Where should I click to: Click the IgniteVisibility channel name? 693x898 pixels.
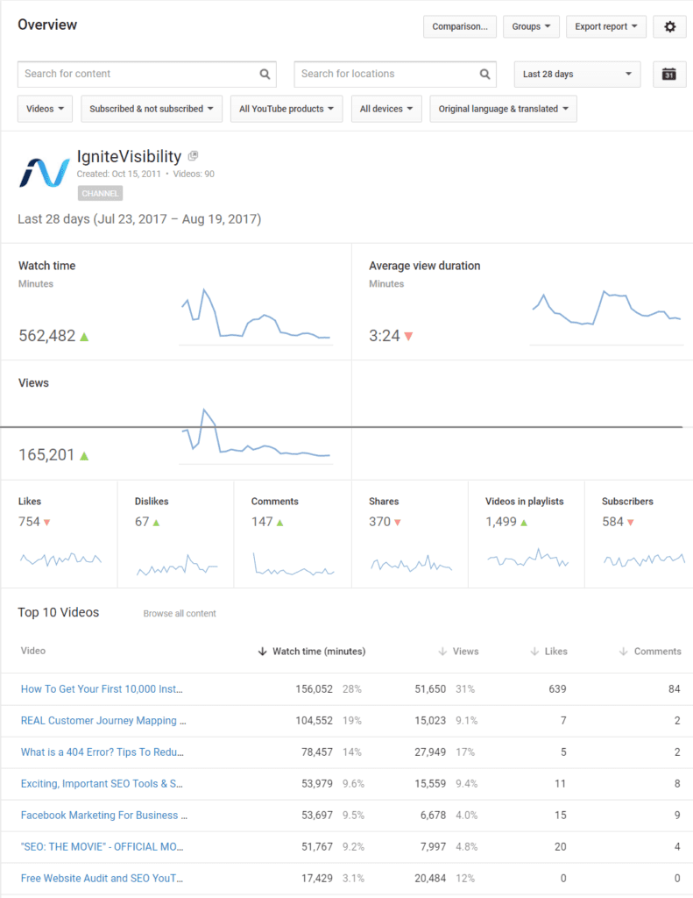tap(130, 156)
